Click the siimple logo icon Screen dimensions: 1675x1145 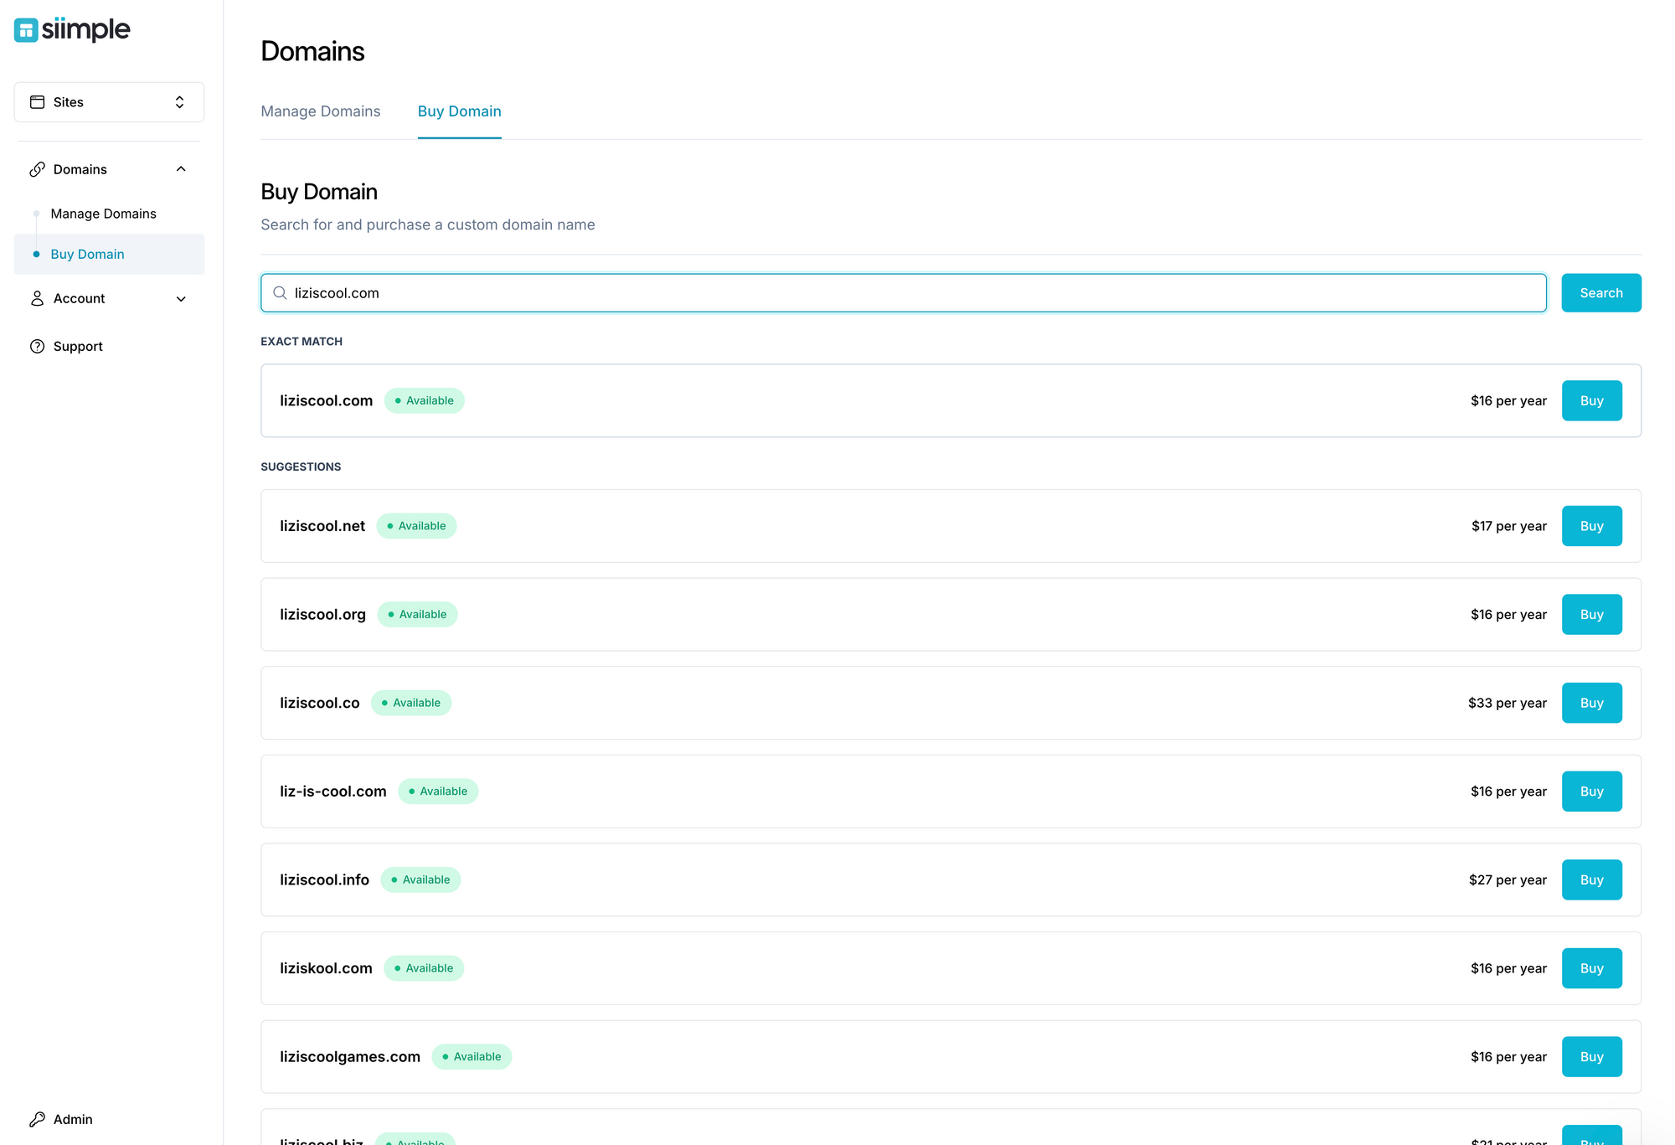26,30
